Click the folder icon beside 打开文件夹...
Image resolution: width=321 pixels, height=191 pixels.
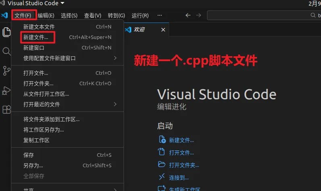tap(162, 164)
